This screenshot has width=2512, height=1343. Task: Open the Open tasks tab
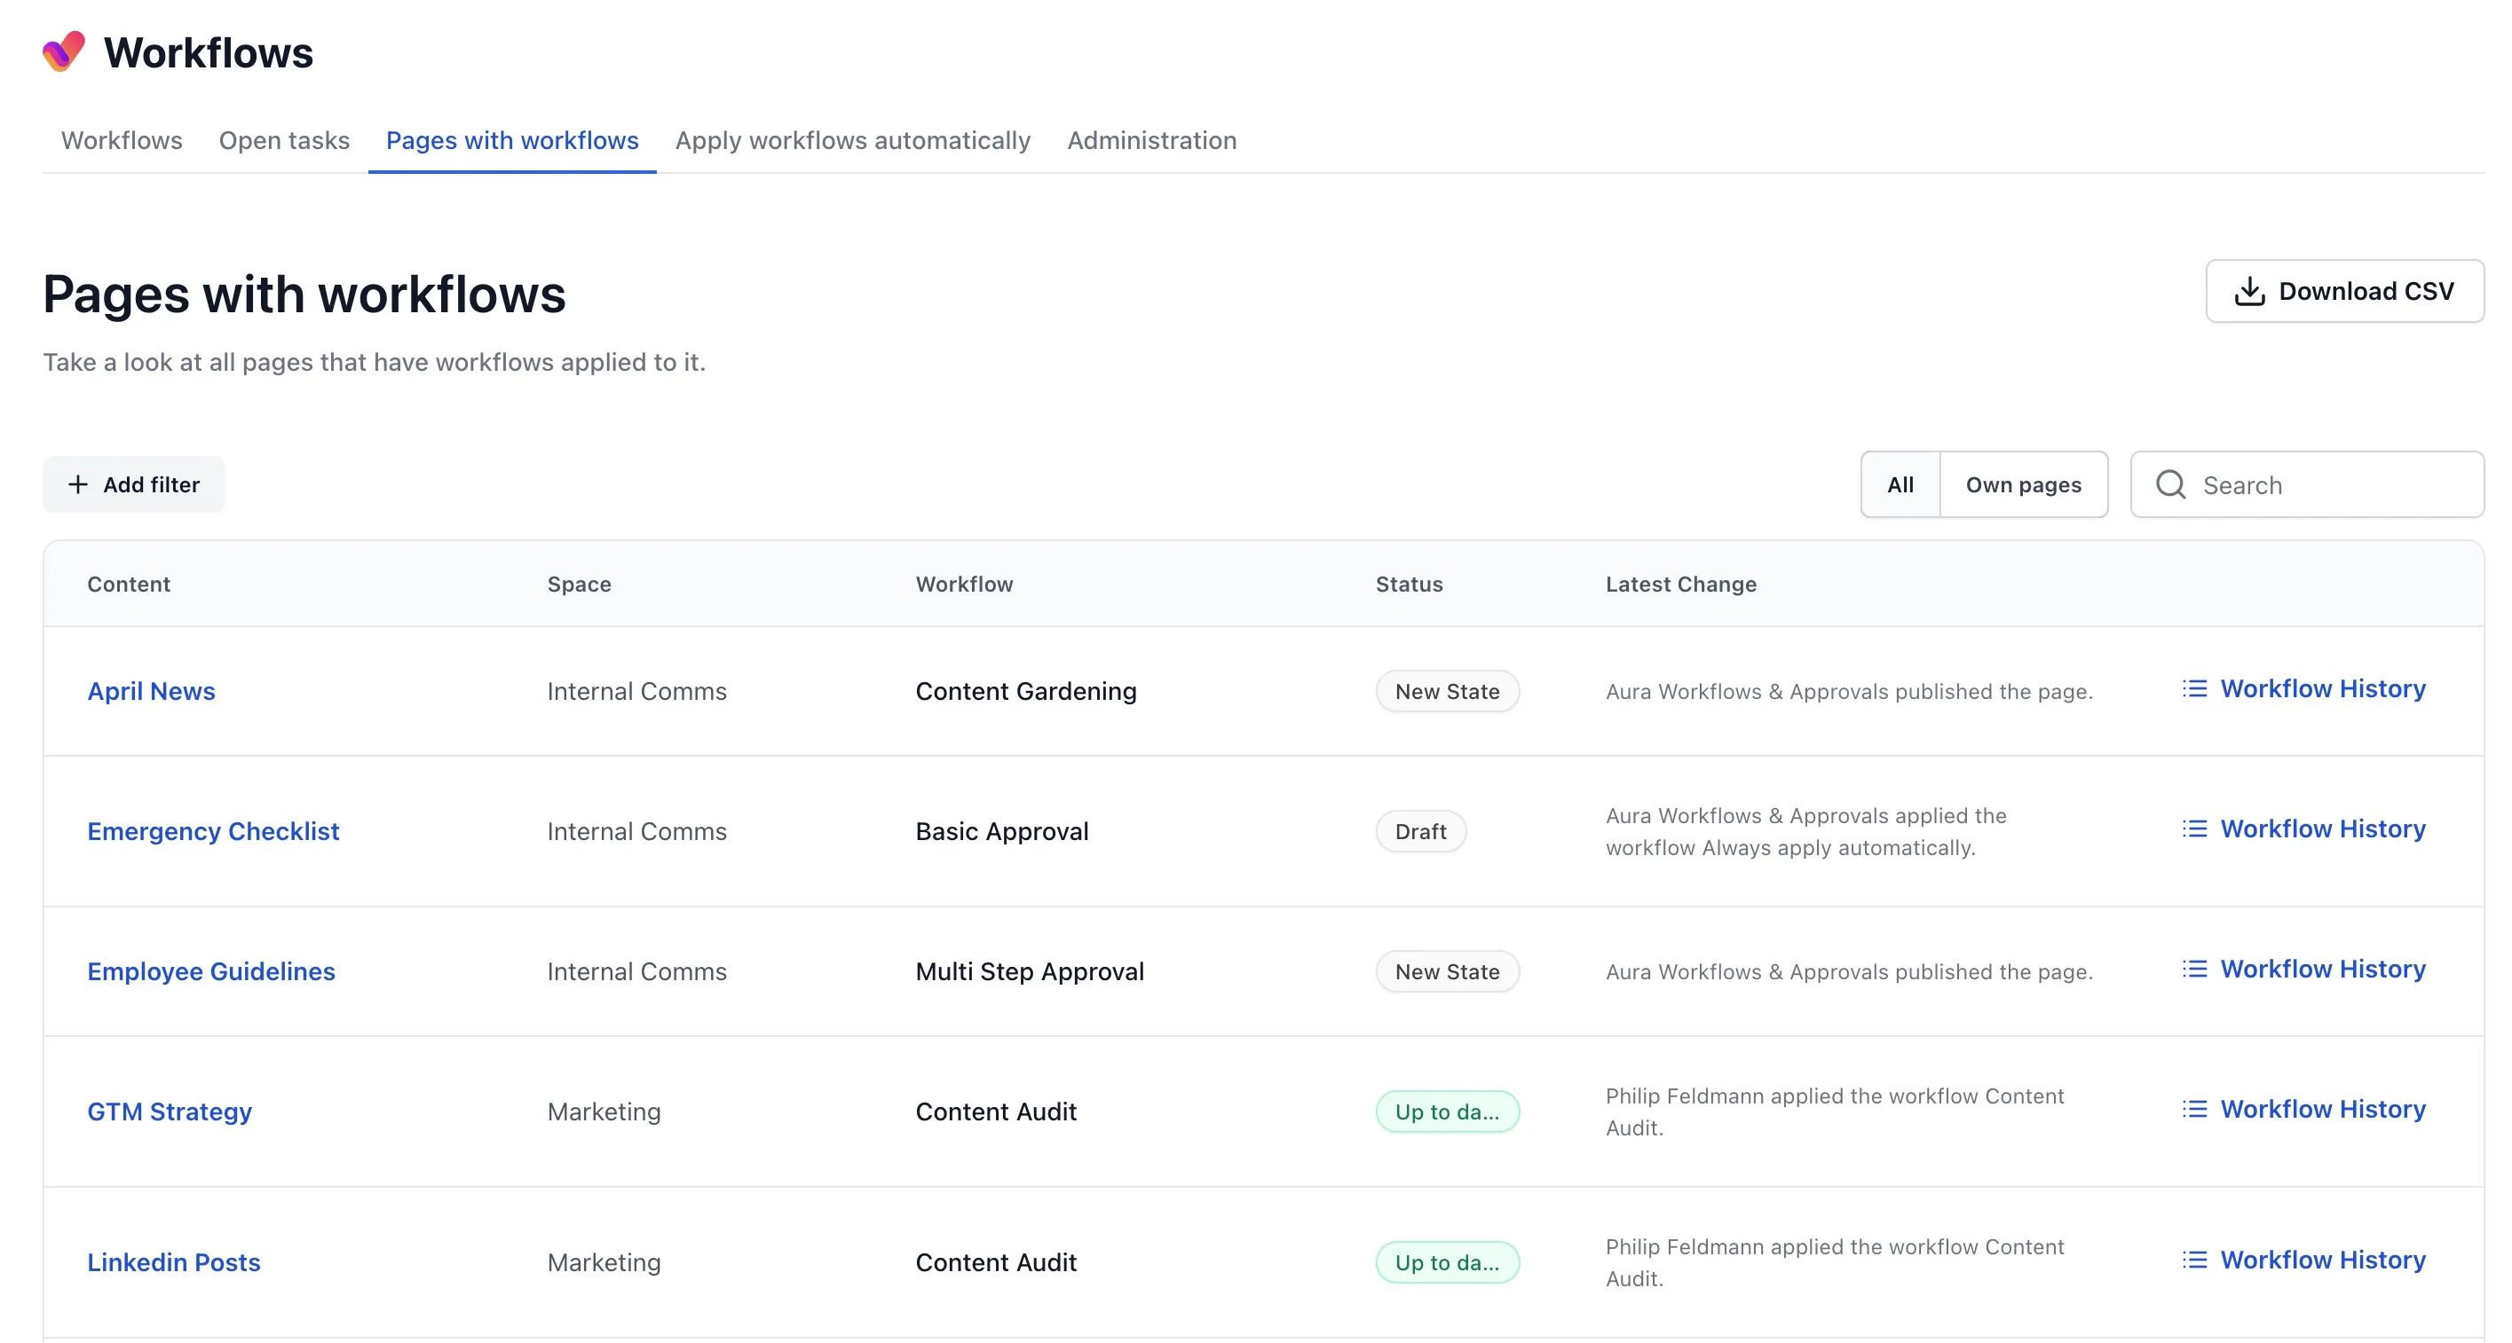point(284,140)
